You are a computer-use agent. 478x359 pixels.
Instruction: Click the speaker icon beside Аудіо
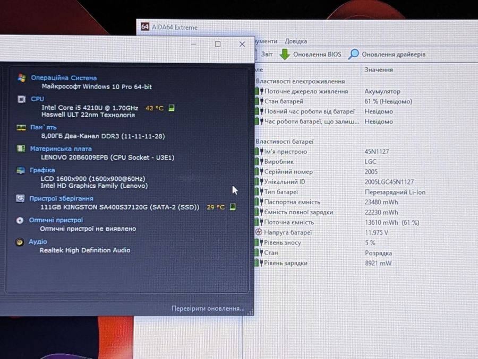tap(20, 242)
